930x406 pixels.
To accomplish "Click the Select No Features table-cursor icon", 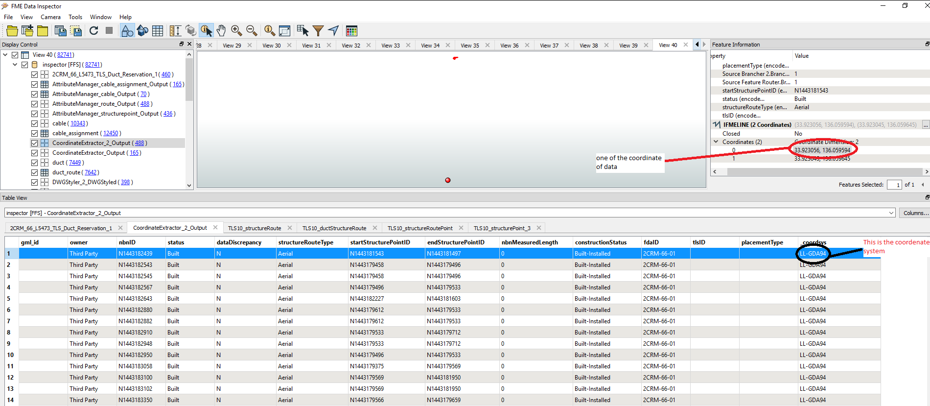I will pyautogui.click(x=302, y=31).
